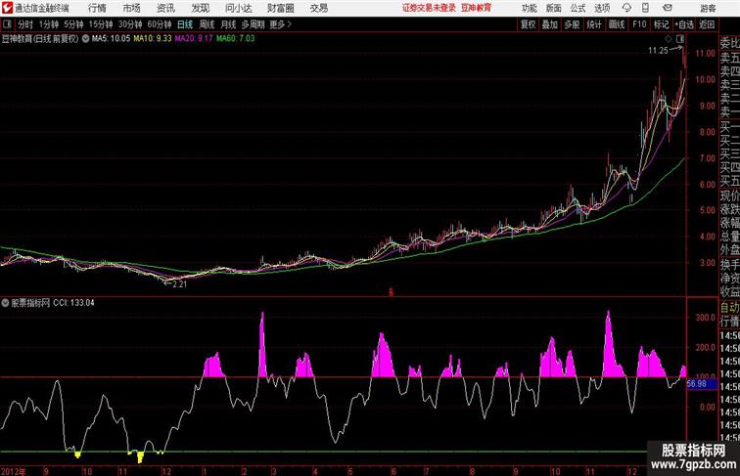The image size is (740, 476).
Task: Toggle the side panel icon near diamond
Action: click(x=680, y=39)
